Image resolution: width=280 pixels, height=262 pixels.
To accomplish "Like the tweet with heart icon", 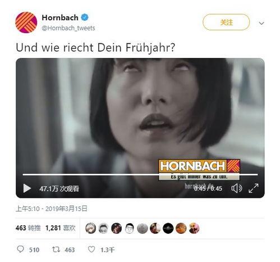I will [91, 249].
